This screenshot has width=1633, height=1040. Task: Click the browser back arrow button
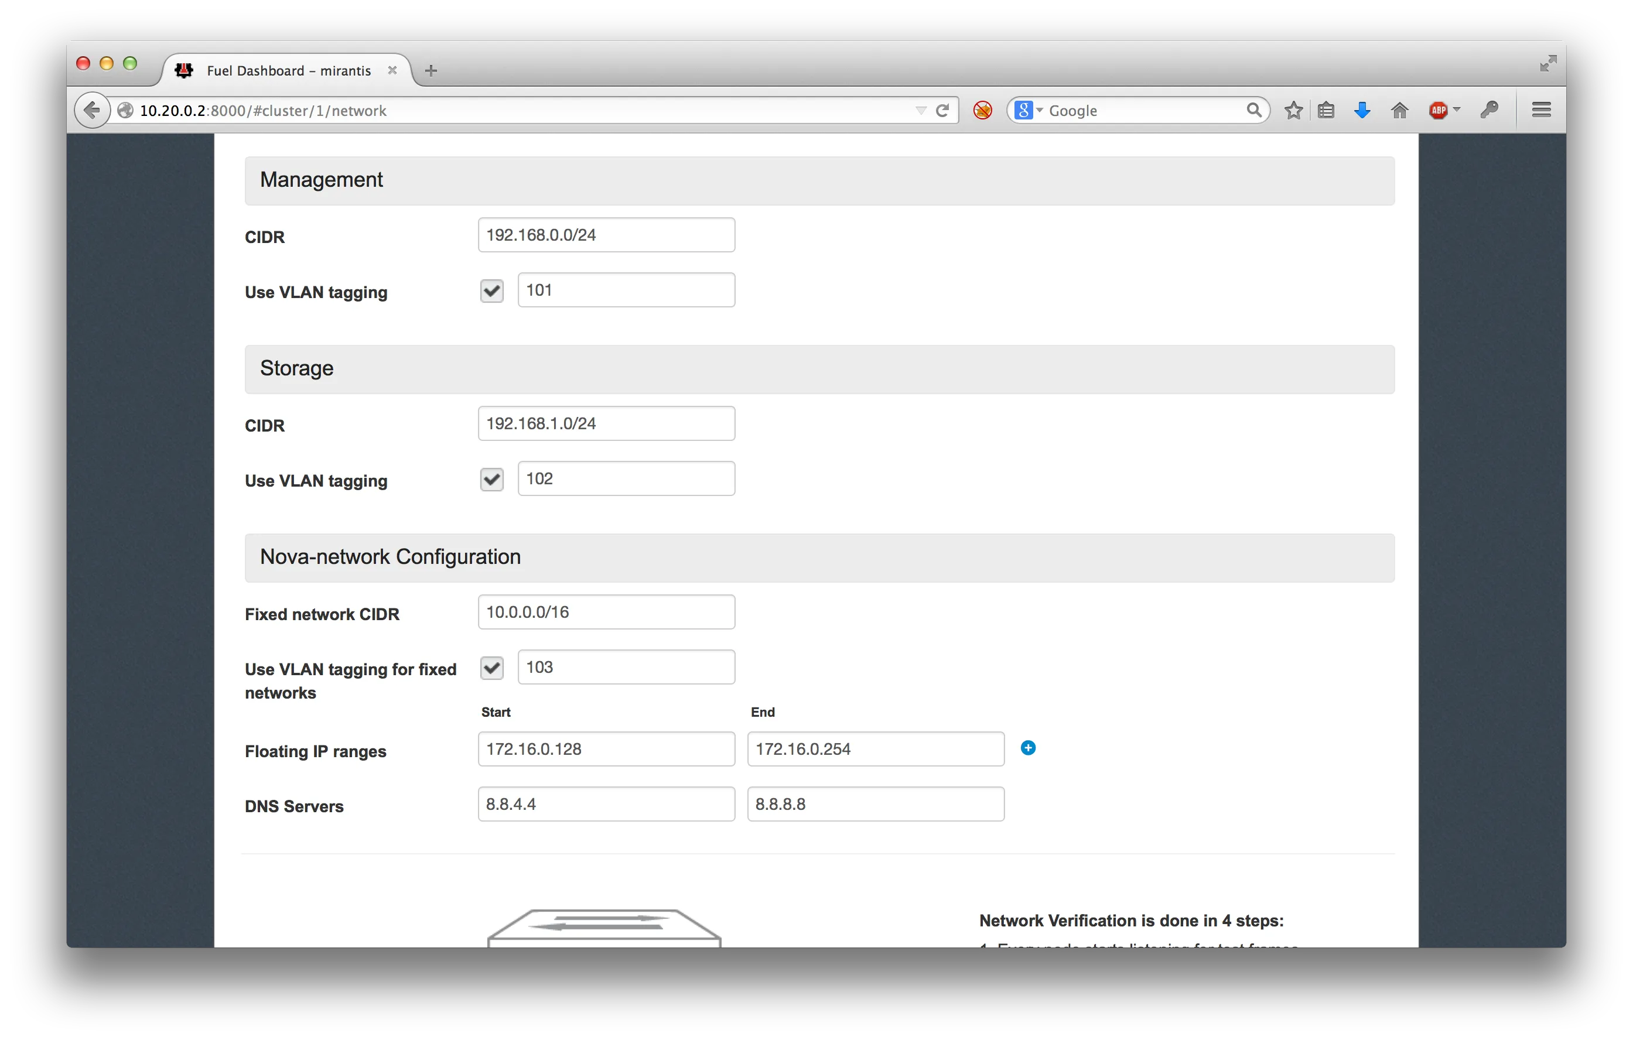point(91,110)
